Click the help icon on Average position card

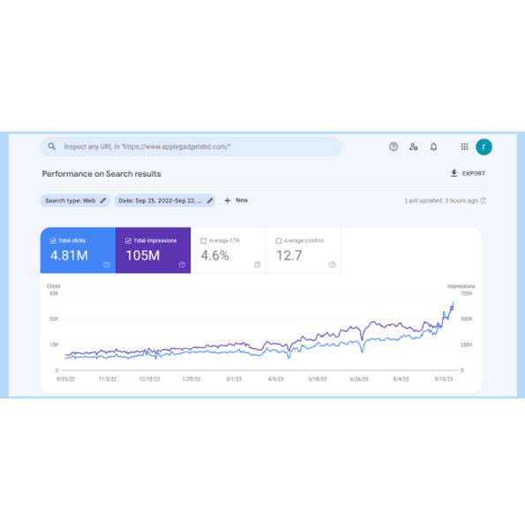click(333, 265)
